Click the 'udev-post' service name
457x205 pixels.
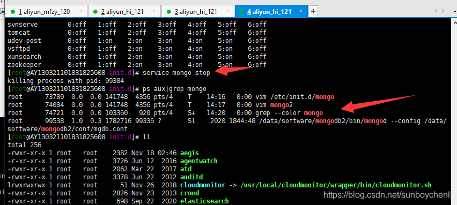(x=25, y=41)
